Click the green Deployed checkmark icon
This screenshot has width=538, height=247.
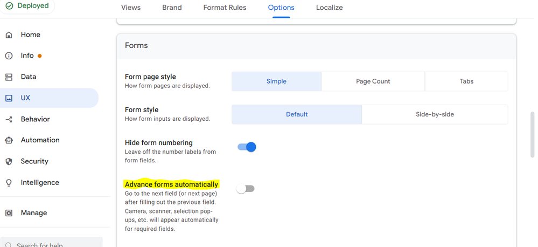9,6
